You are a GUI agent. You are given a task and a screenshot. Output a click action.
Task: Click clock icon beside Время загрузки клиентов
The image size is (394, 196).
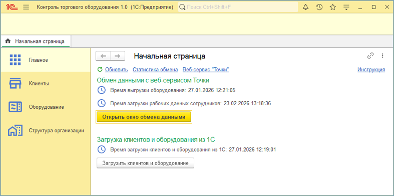(x=101, y=150)
